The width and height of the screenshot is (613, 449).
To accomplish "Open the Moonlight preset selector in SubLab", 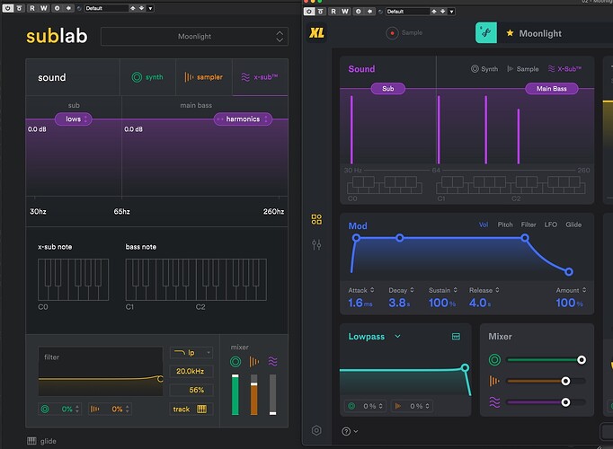I will (x=194, y=37).
